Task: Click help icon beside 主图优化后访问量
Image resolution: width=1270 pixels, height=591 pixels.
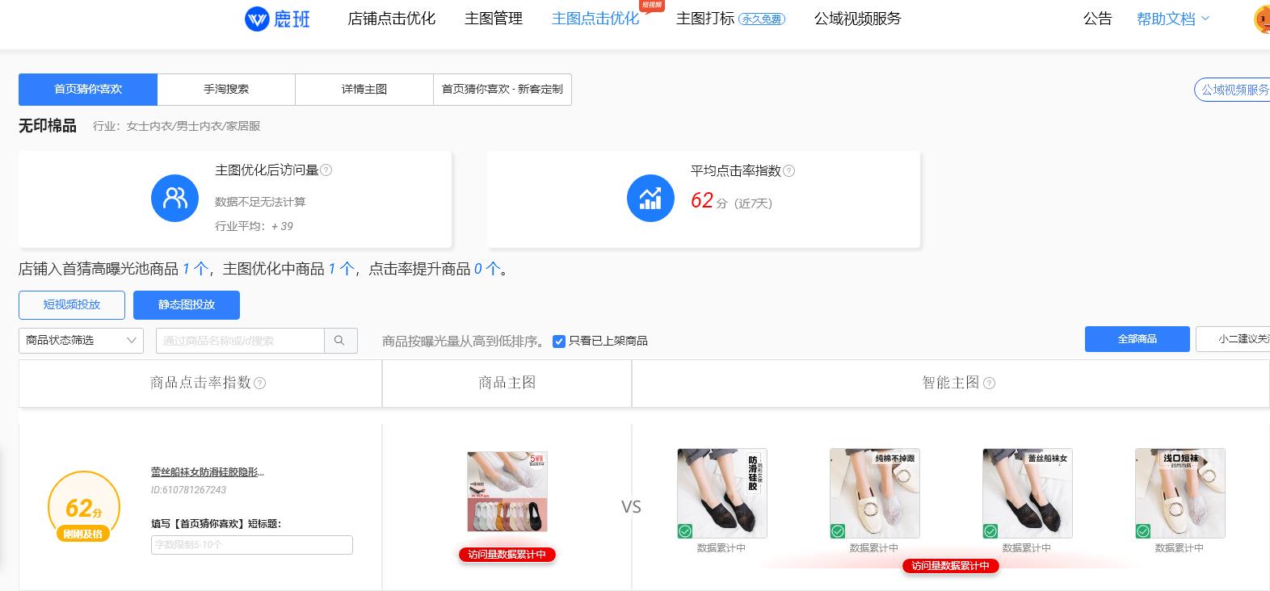Action: 326,170
